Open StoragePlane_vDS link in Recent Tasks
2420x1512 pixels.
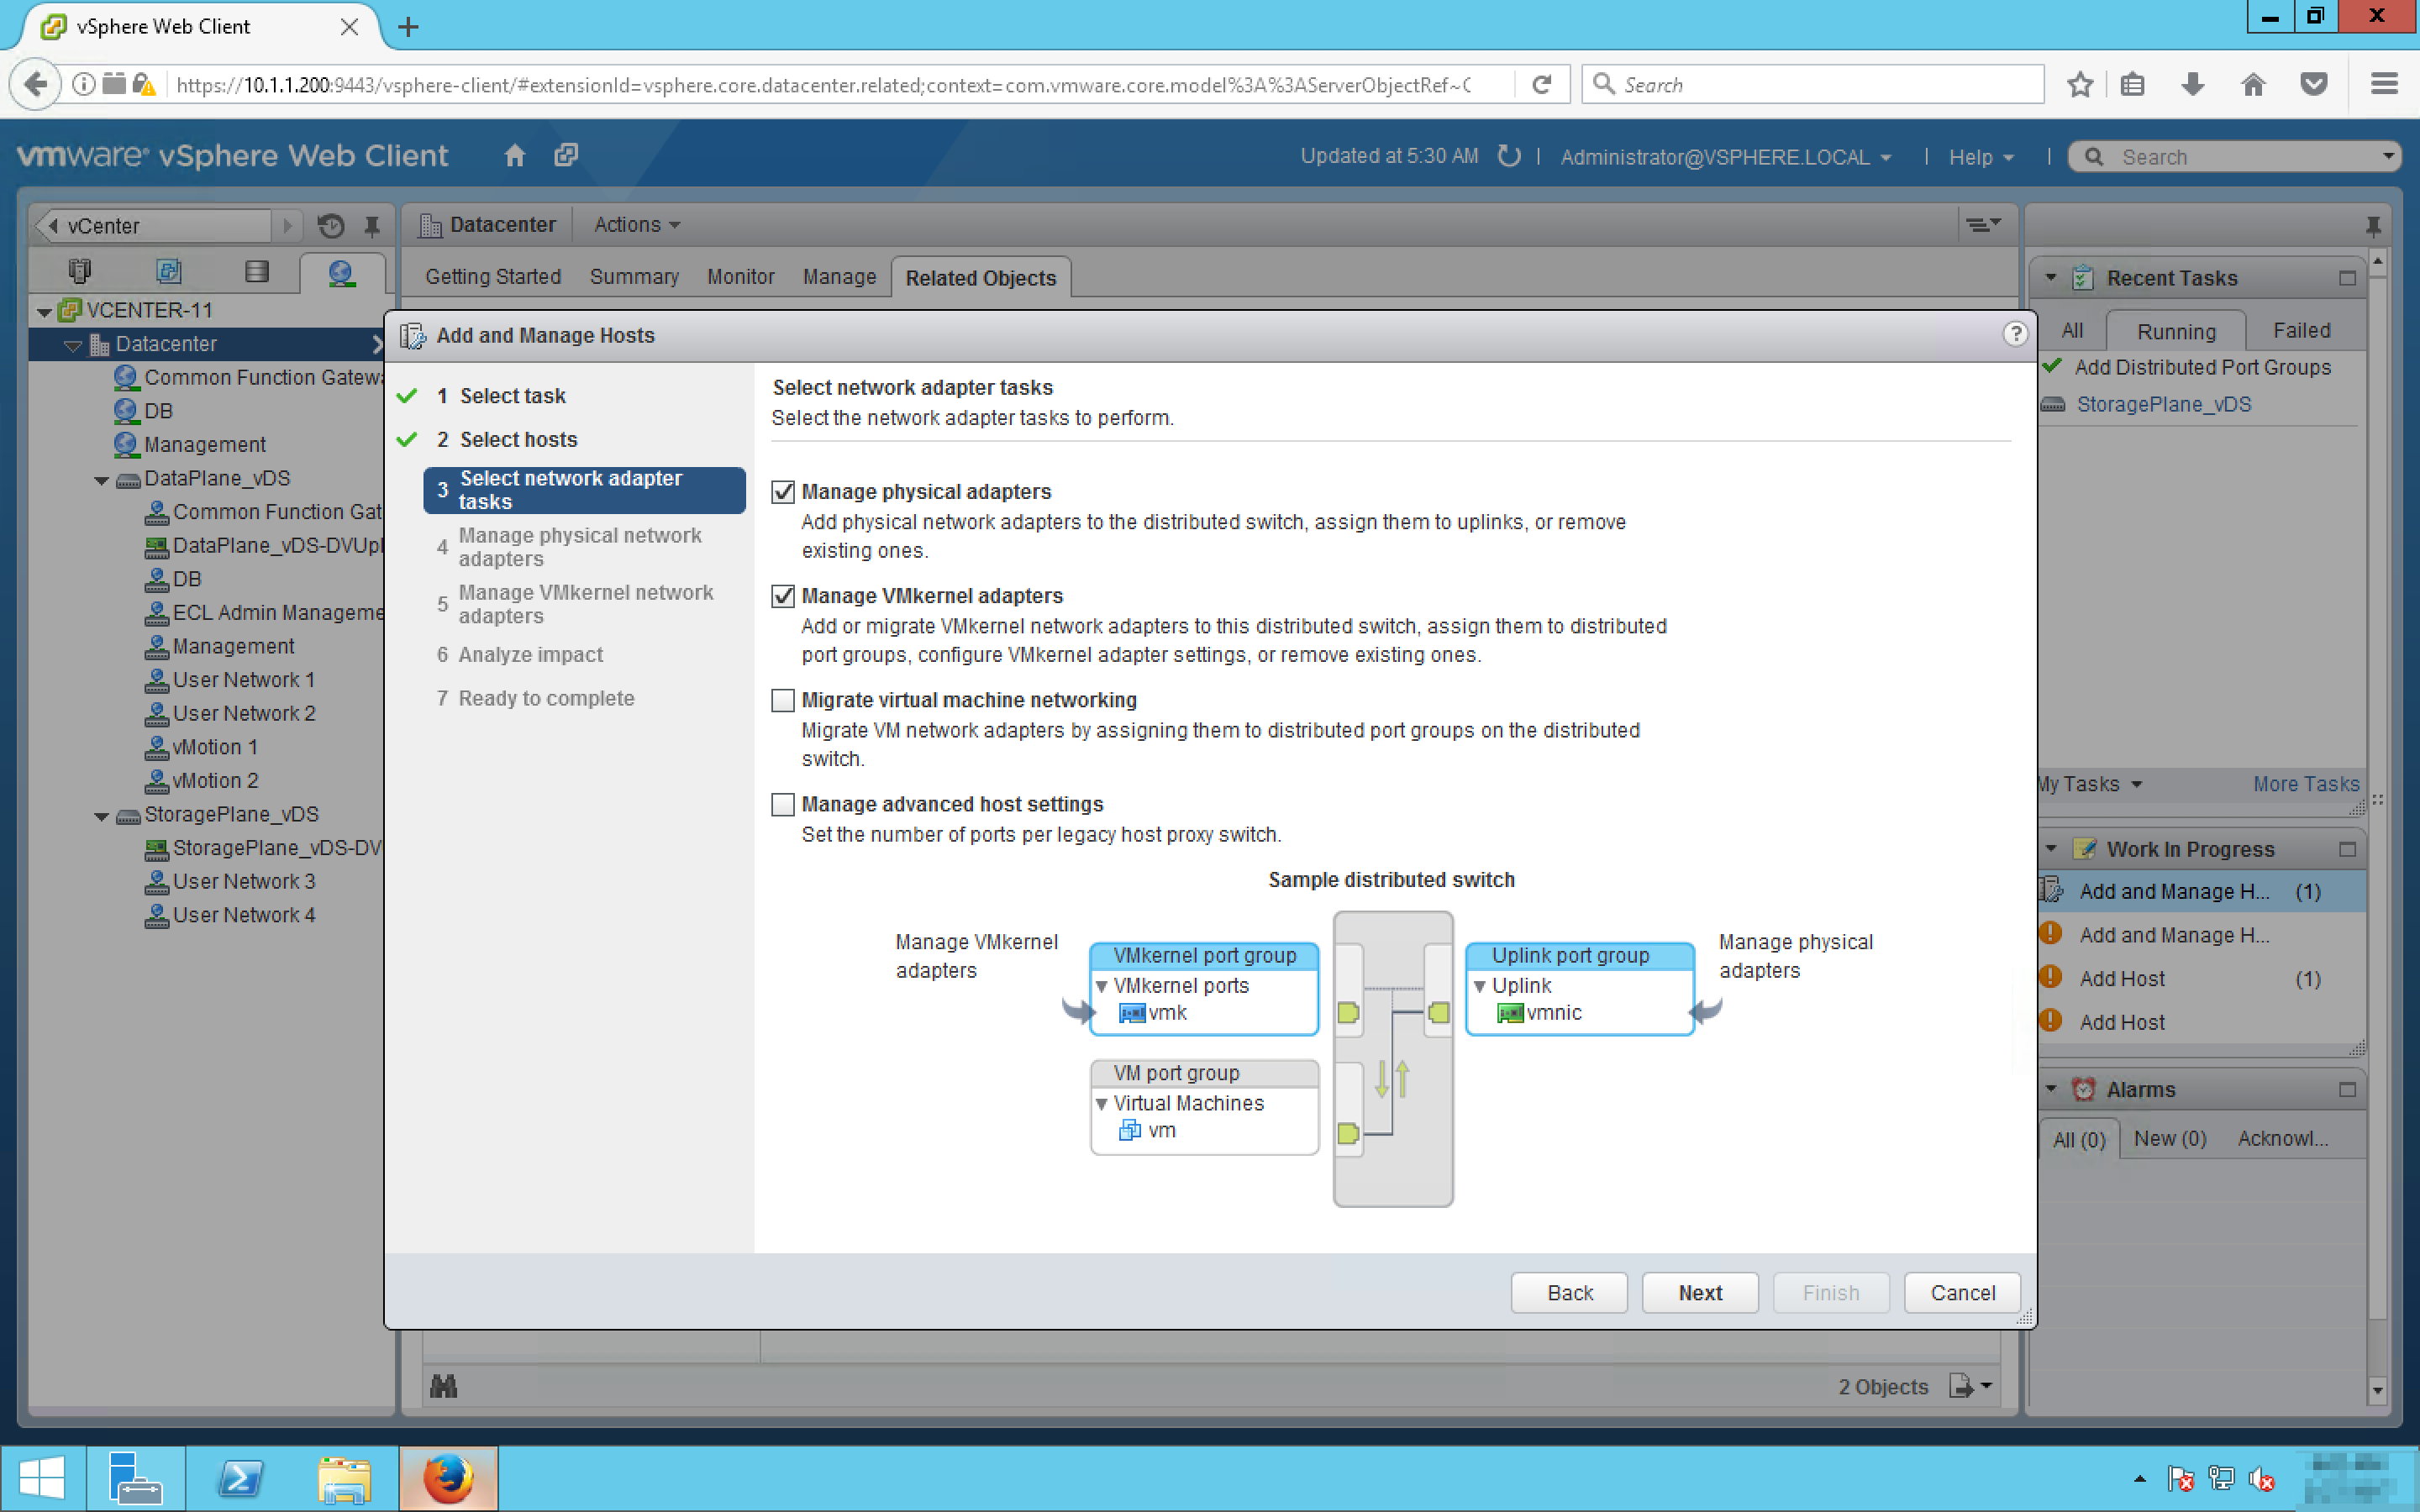[2163, 404]
